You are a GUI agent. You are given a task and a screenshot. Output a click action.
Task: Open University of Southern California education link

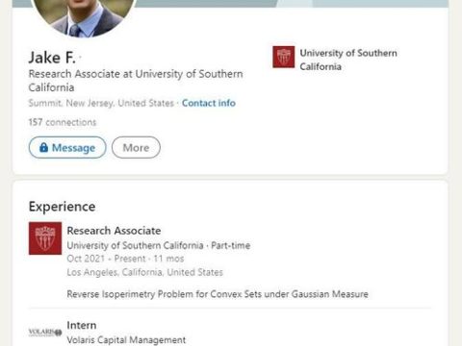(348, 60)
